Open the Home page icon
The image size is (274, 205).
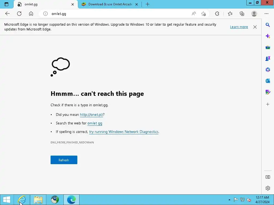coord(31,14)
